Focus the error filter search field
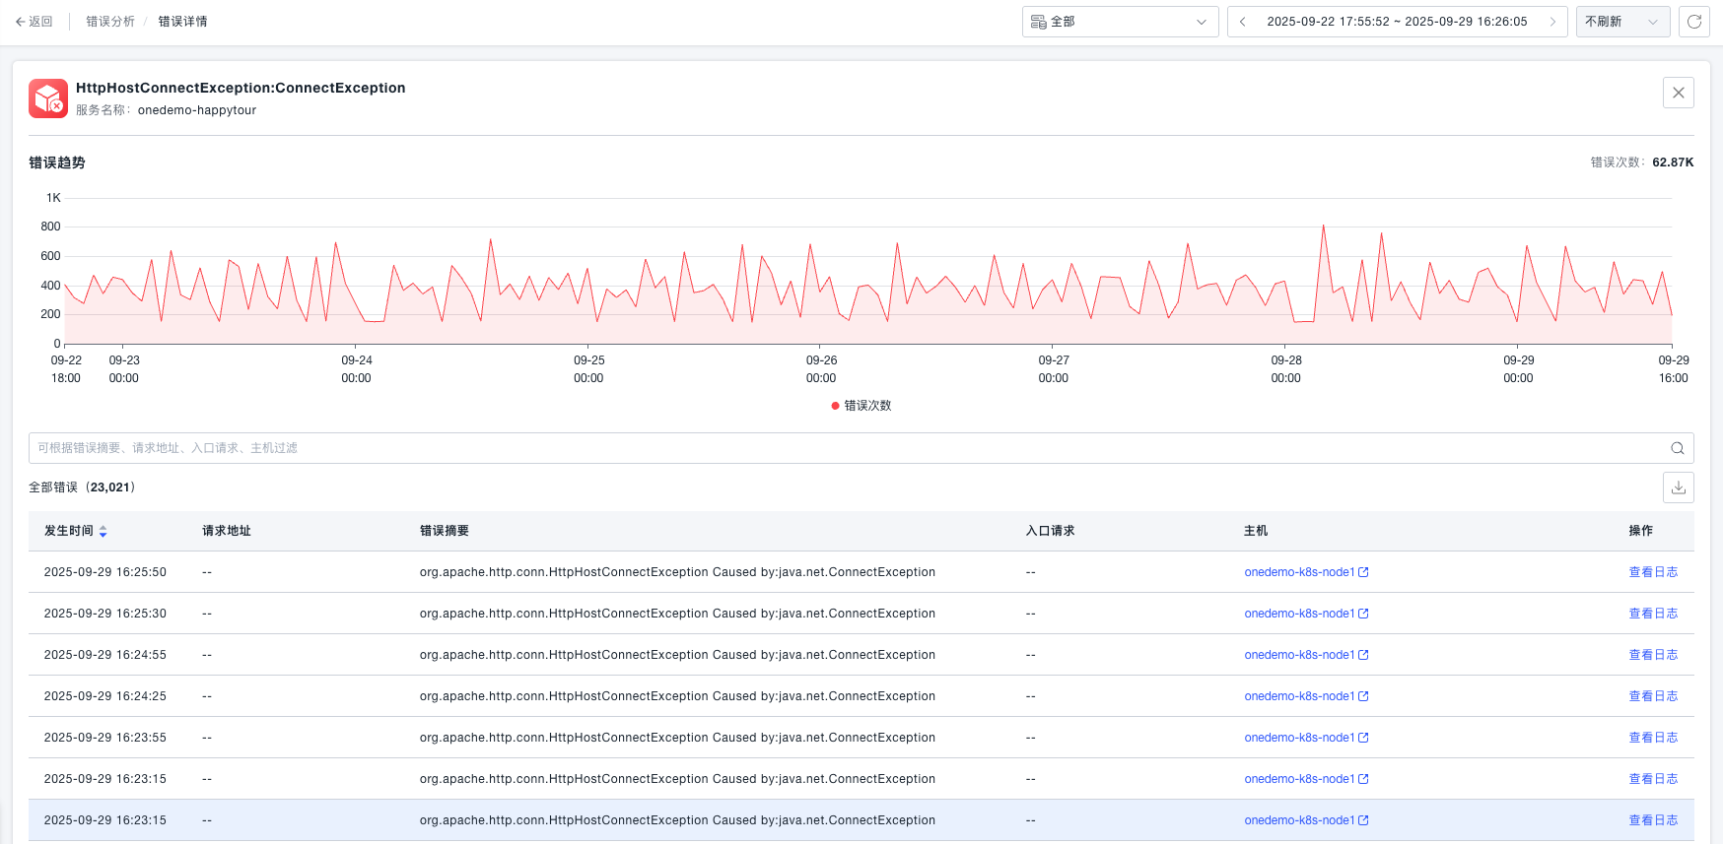This screenshot has height=844, width=1723. [x=848, y=448]
